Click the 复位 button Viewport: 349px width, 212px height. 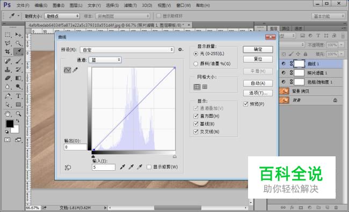click(x=258, y=59)
